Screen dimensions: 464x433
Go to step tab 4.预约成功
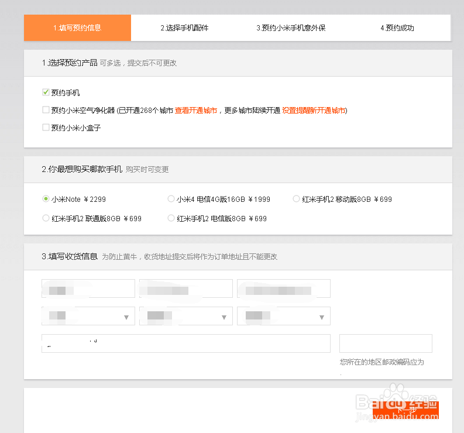[397, 28]
